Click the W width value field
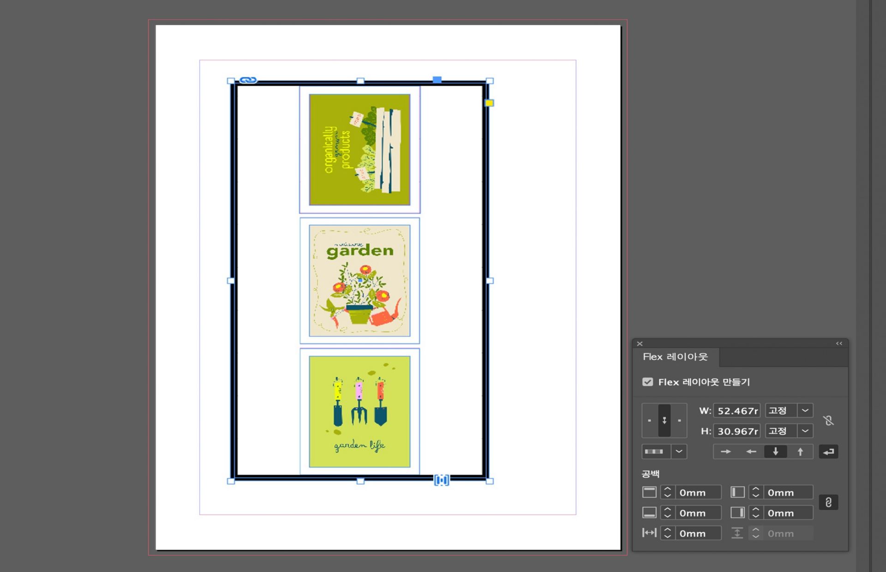 [x=736, y=410]
